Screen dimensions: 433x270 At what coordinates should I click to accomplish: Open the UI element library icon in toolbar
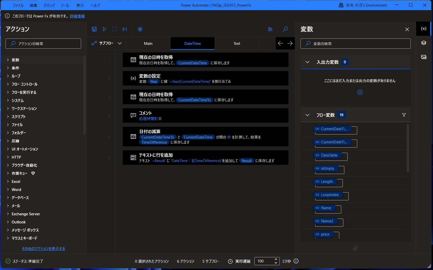270,29
